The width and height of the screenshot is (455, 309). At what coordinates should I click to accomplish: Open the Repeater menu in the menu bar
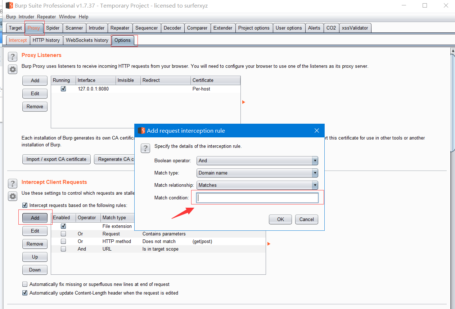46,17
